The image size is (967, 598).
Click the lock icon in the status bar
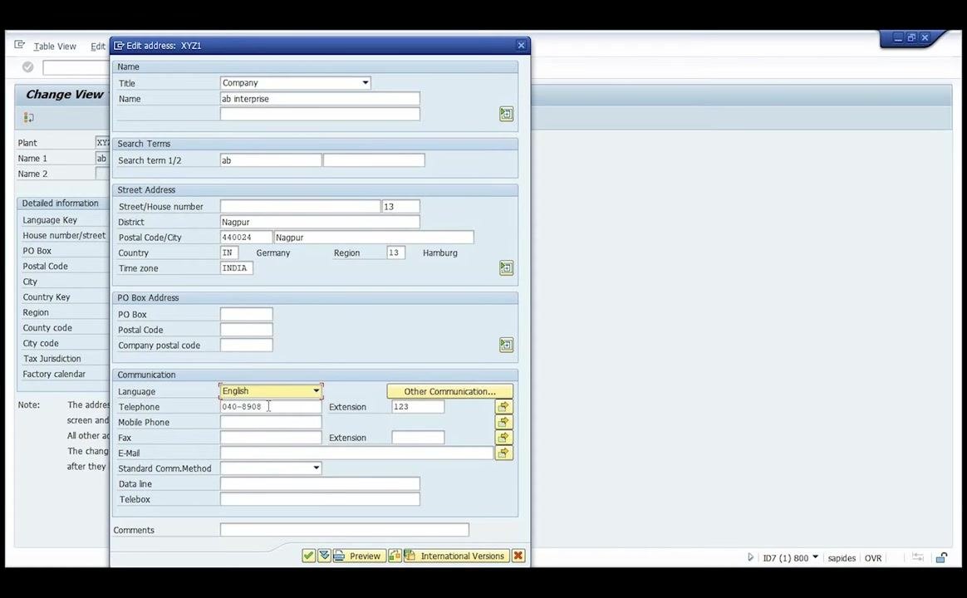coord(941,558)
